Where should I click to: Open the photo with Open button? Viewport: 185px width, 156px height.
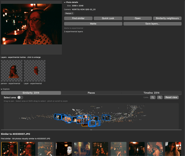(x=138, y=18)
